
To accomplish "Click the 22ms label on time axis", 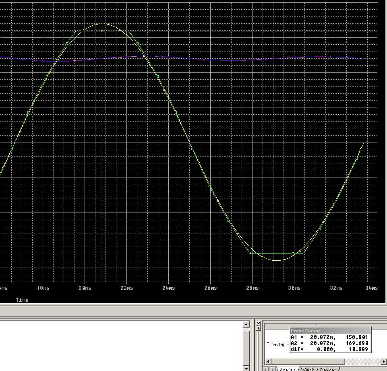I will coord(126,288).
